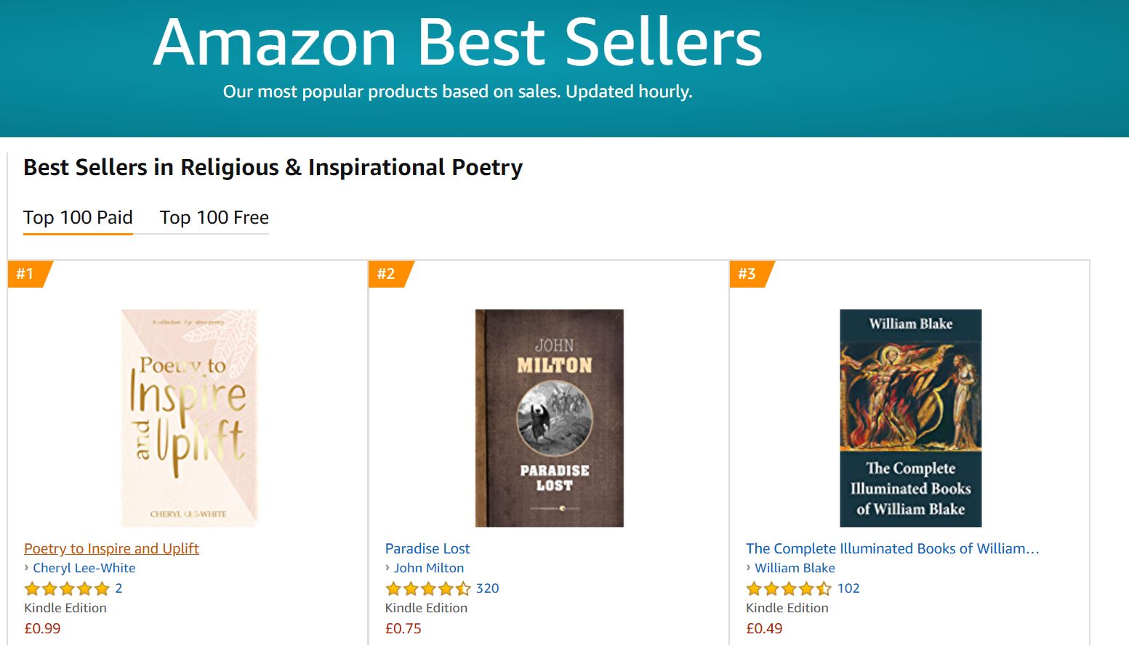Image resolution: width=1129 pixels, height=645 pixels.
Task: Click the Paradise Lost cover image
Action: click(x=550, y=418)
